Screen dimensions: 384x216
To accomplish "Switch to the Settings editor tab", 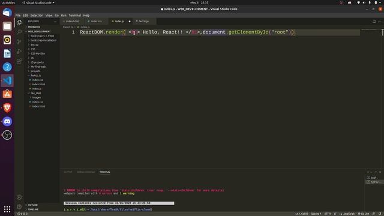I will (x=143, y=22).
